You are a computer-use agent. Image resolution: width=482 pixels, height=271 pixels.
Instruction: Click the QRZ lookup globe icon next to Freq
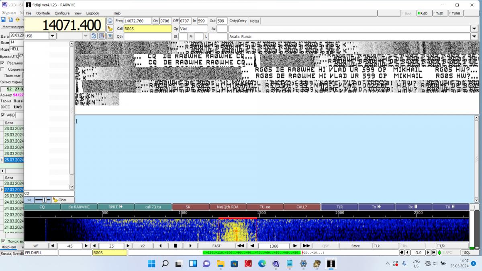click(110, 21)
